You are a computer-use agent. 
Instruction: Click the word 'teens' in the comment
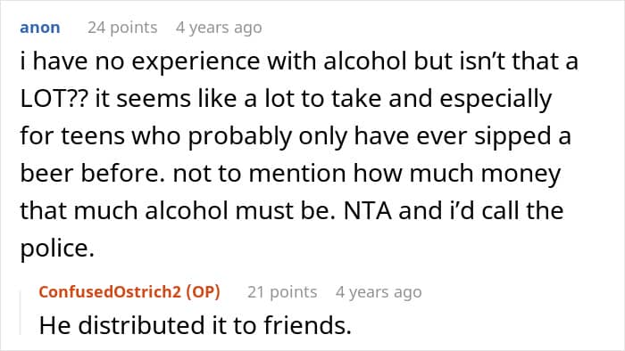tap(93, 136)
